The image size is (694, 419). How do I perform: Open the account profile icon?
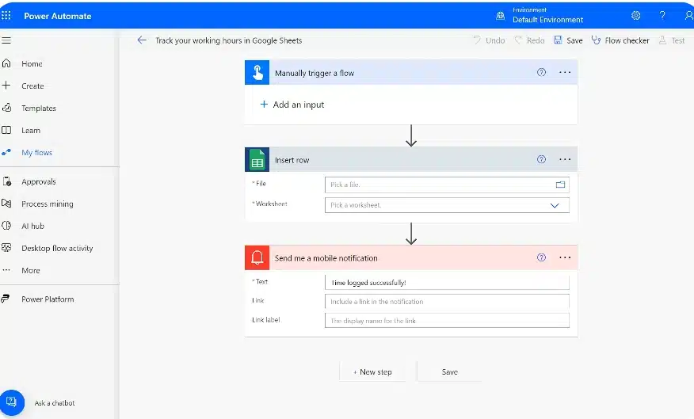coord(688,16)
